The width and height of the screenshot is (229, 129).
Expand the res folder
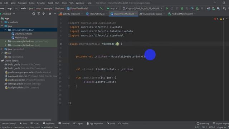tap(2, 53)
